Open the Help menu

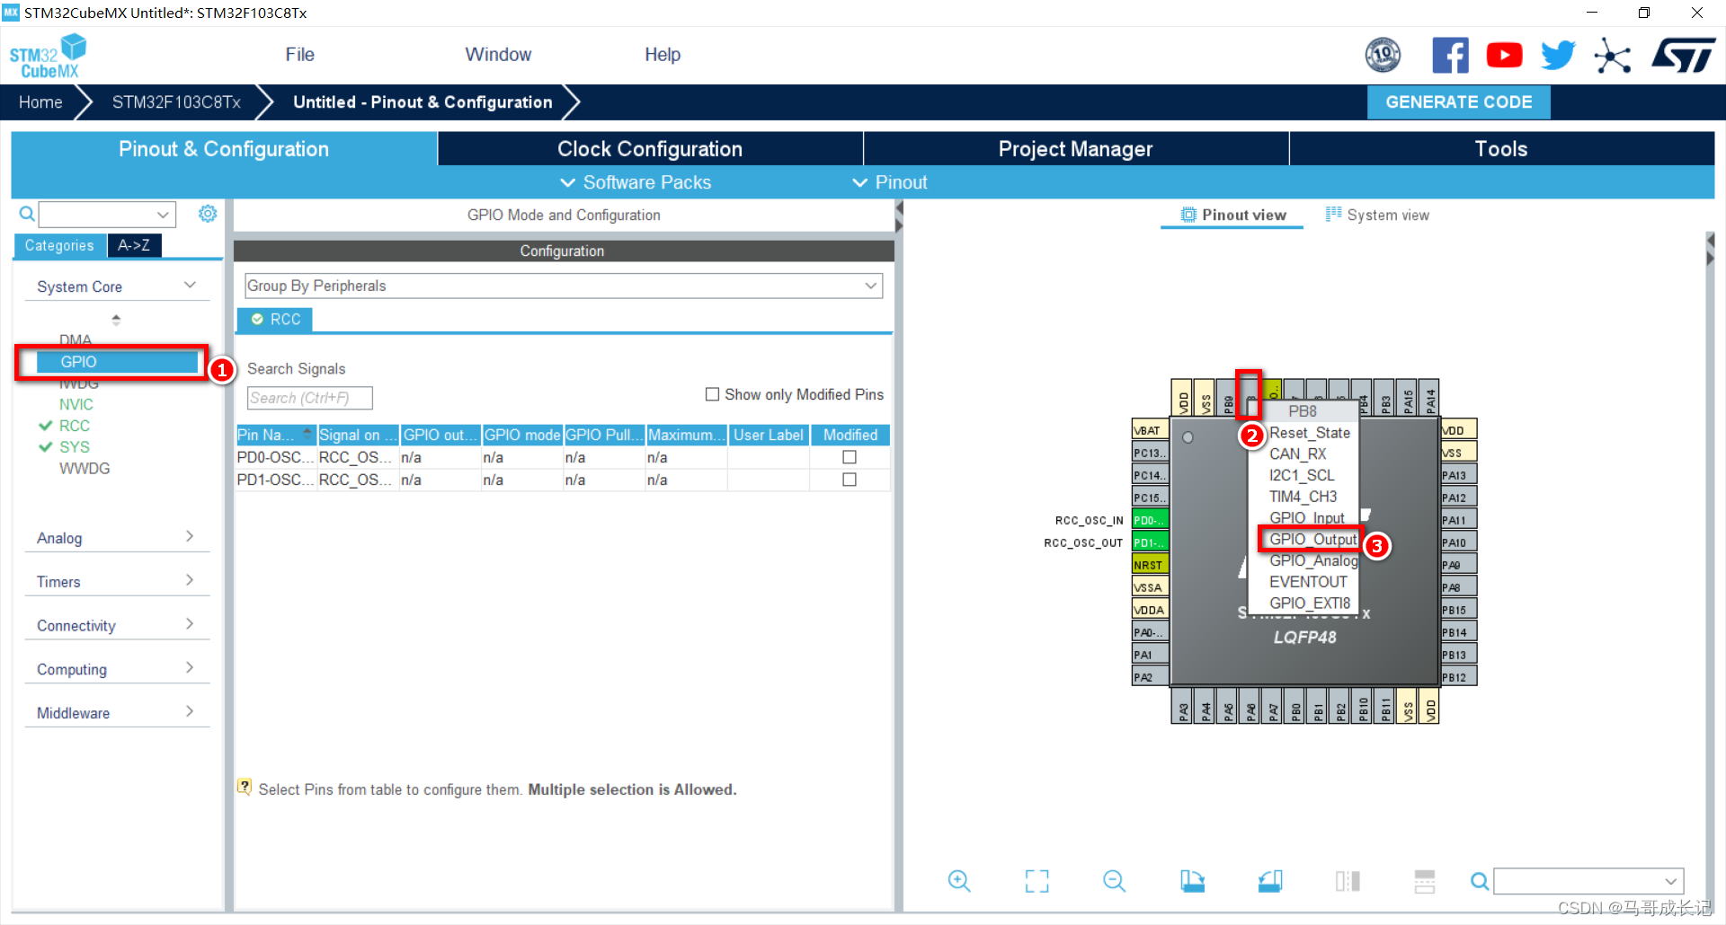[663, 55]
